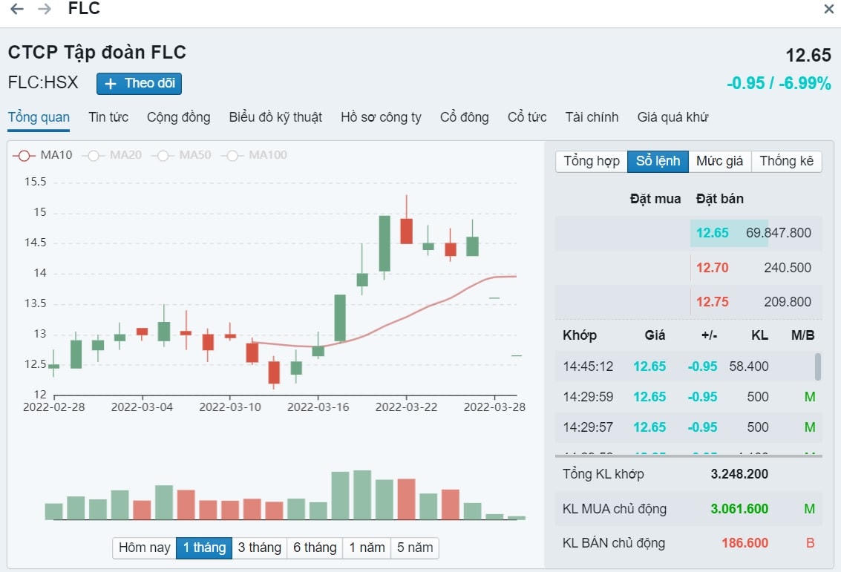Open Biểu đồ kỹ thuật tab
This screenshot has width=841, height=572.
click(x=275, y=117)
